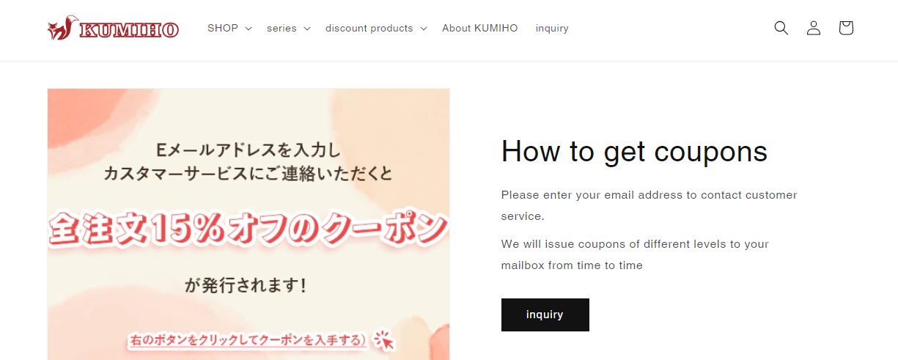This screenshot has width=898, height=360.
Task: Click text "Please enter your email address"
Action: point(593,195)
